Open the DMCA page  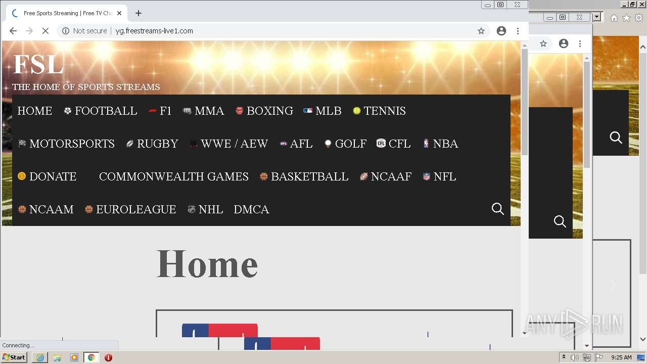point(251,209)
